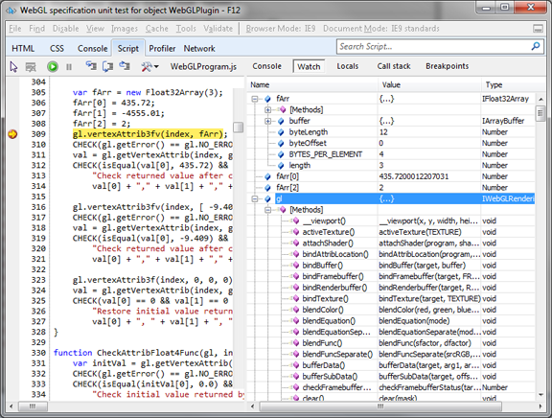Click the source pane horizontal scrollbar thumb
Screen dimensions: 552x418
pyautogui.click(x=33, y=406)
